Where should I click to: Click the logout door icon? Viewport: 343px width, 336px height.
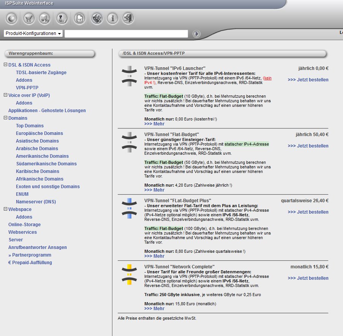click(128, 18)
